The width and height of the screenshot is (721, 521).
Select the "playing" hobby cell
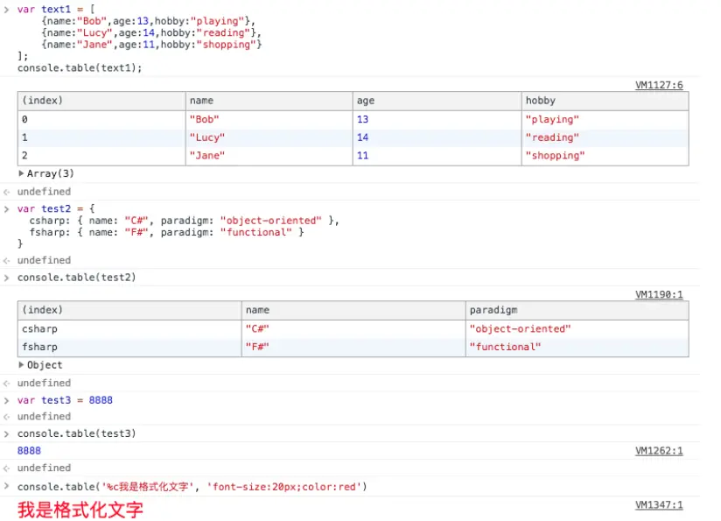click(x=605, y=120)
